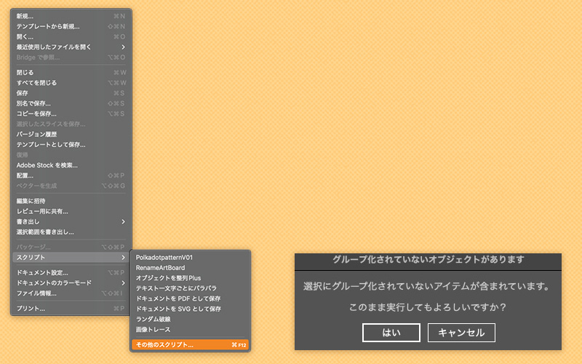582x364 pixels.
Task: Choose ドキュメントを SVG として保存
Action: point(178,309)
